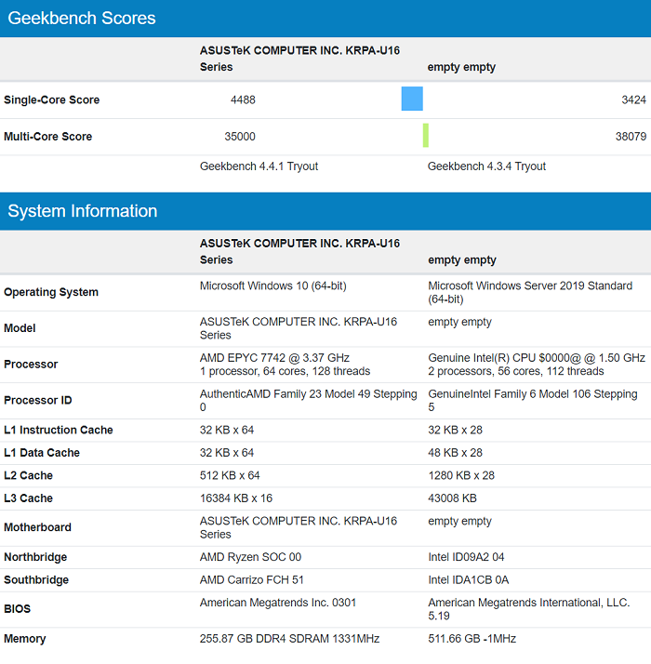Click the blue Single-Core Score comparison bar
Image resolution: width=651 pixels, height=664 pixels.
412,99
